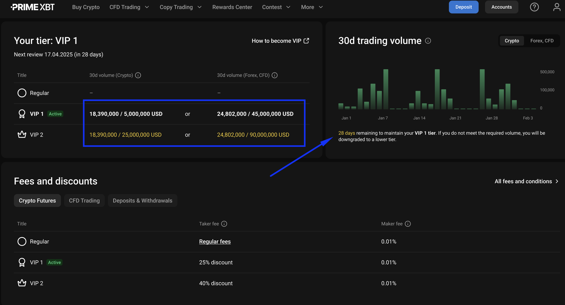This screenshot has height=305, width=565.
Task: Open the user profile icon
Action: (x=557, y=7)
